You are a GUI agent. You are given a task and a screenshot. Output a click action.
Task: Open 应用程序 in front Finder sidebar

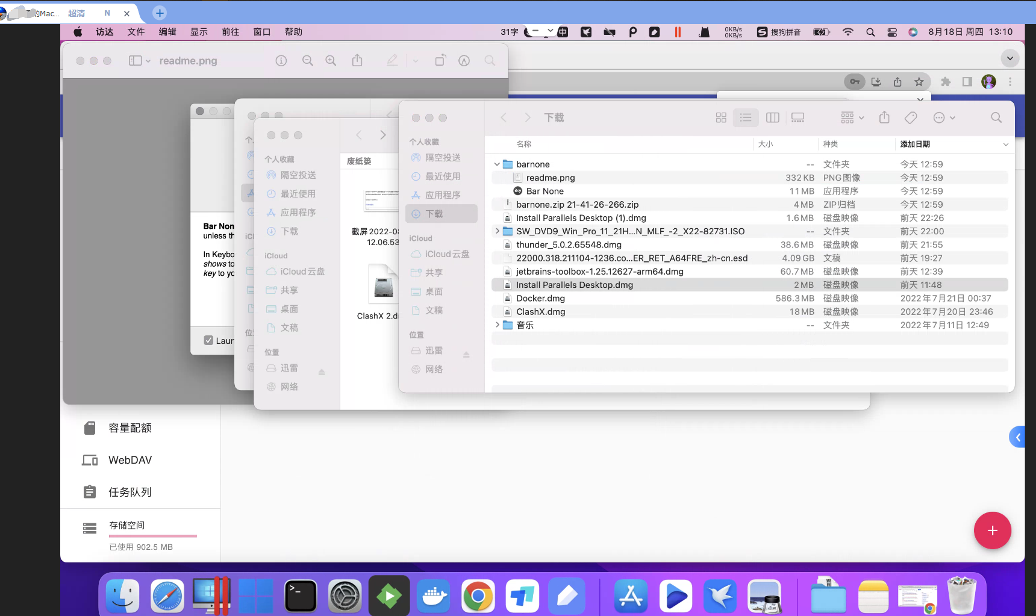(x=442, y=195)
